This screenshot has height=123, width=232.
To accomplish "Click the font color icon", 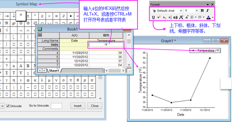I will click(x=209, y=18).
